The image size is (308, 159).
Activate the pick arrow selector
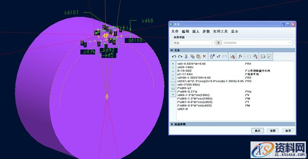tap(218, 43)
